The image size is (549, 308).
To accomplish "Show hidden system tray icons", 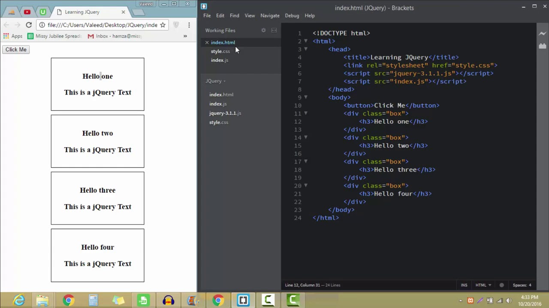I will tap(461, 301).
